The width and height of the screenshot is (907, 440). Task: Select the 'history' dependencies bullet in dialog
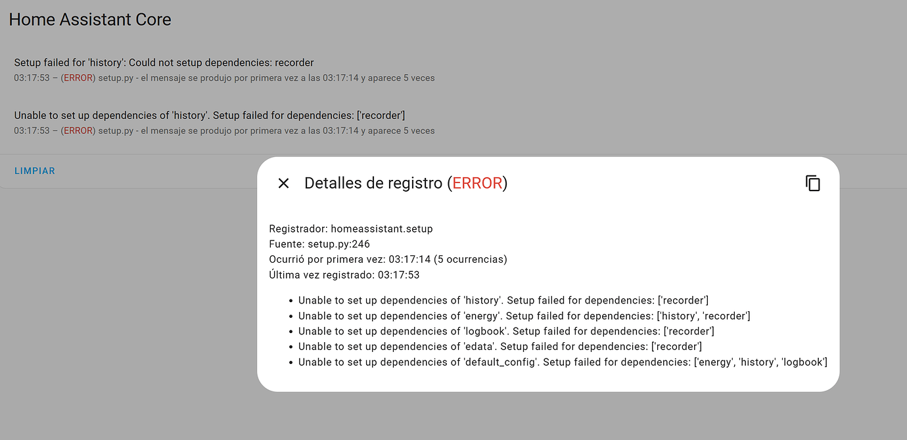(503, 300)
